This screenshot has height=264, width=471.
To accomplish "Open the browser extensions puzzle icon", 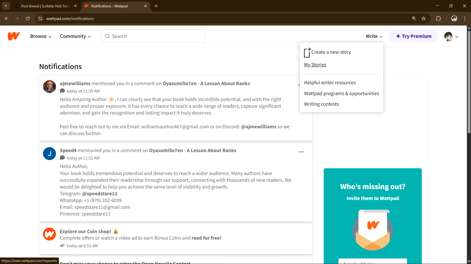I will (x=438, y=19).
